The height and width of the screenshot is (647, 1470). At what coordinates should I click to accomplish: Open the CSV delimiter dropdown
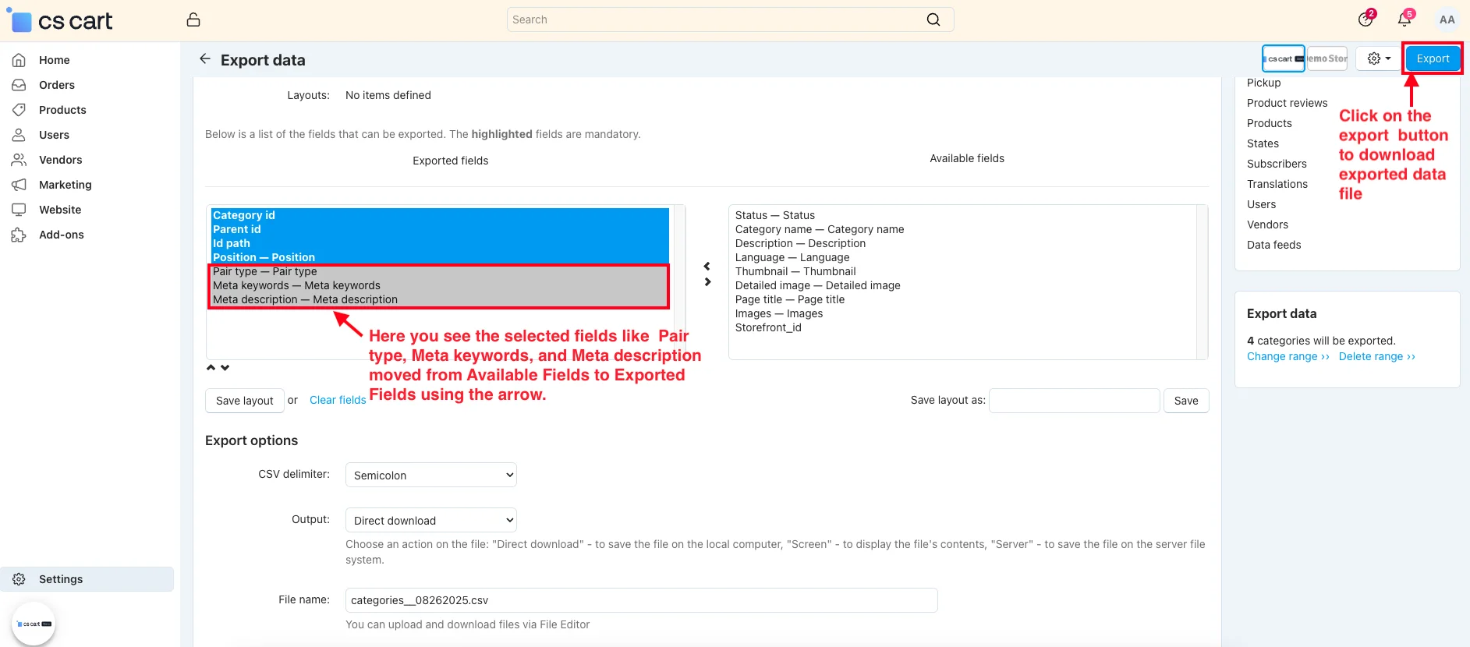pos(430,476)
